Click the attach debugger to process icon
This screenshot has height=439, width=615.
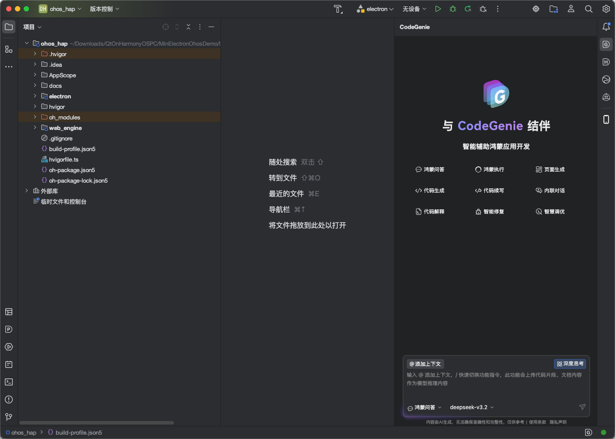tap(483, 9)
